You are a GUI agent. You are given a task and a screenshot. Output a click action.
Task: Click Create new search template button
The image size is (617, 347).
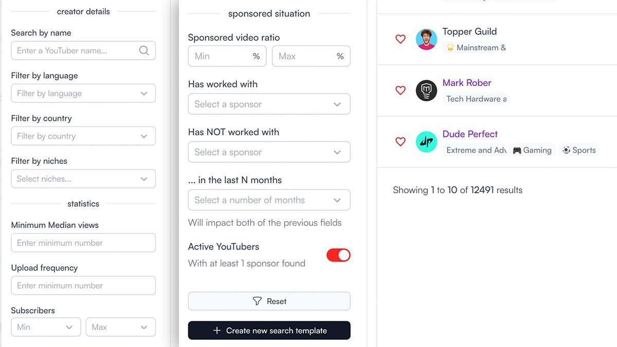pos(269,331)
